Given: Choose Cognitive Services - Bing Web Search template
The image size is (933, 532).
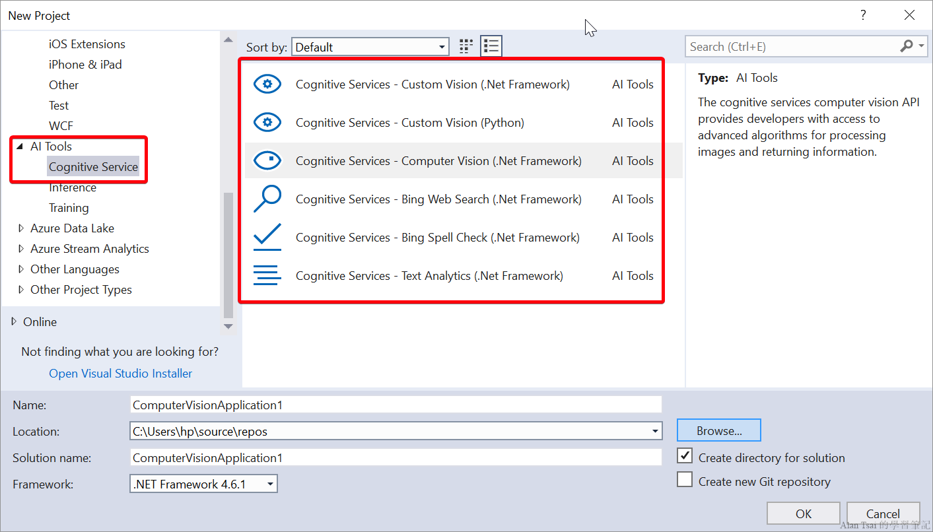Looking at the screenshot, I should [x=464, y=199].
